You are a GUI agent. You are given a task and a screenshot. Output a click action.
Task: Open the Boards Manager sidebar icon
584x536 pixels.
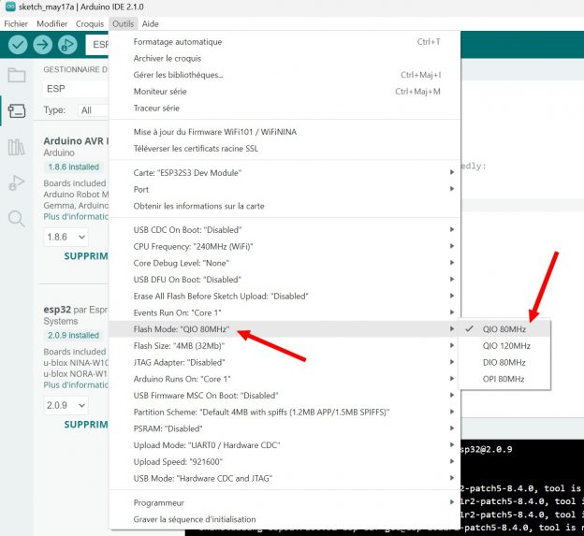tap(16, 111)
